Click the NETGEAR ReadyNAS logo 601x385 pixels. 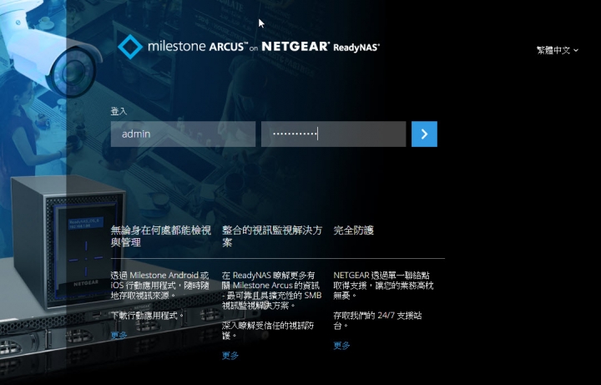321,47
